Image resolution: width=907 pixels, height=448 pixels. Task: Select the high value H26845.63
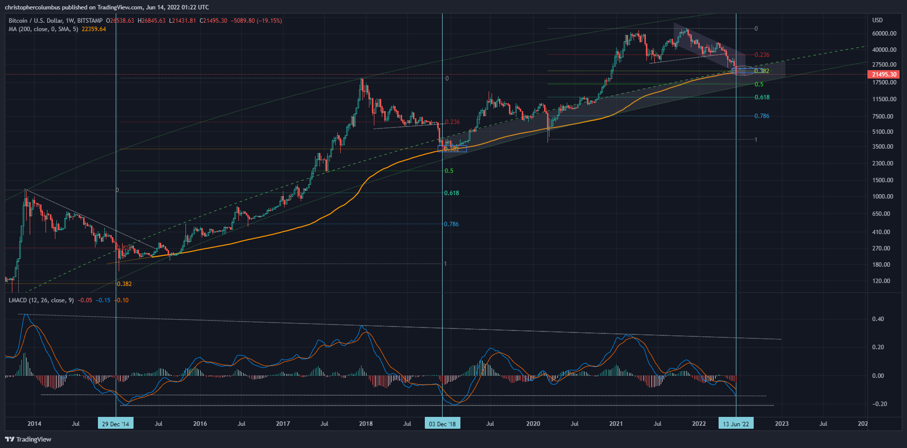pos(151,21)
